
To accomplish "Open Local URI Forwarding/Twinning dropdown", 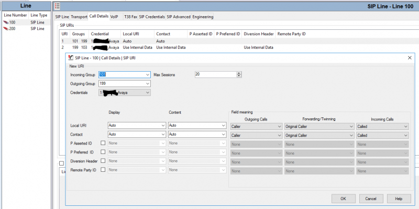I will click(319, 126).
